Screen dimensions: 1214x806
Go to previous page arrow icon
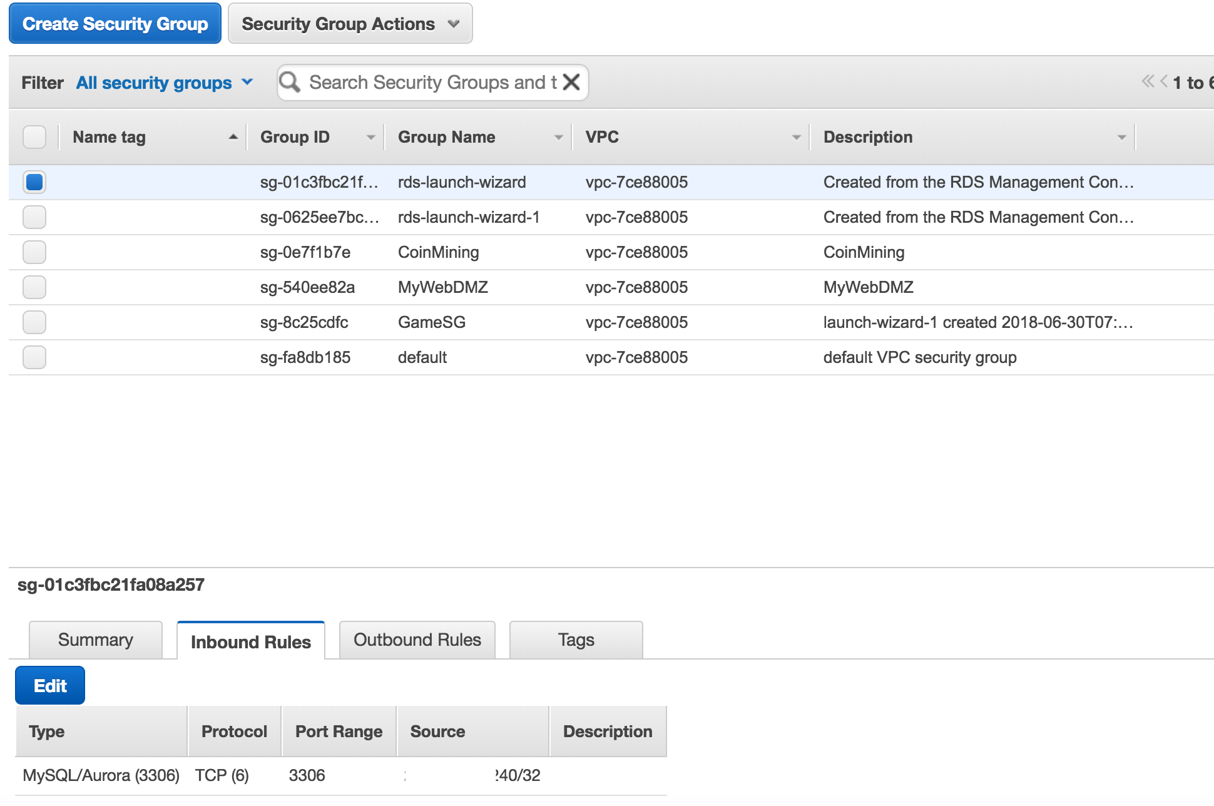pos(1164,81)
